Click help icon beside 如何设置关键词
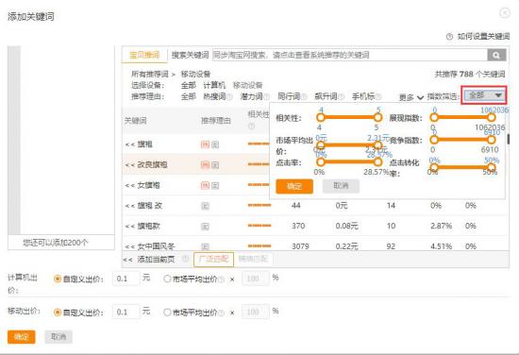Screen dimensions: 519x355 click(449, 37)
